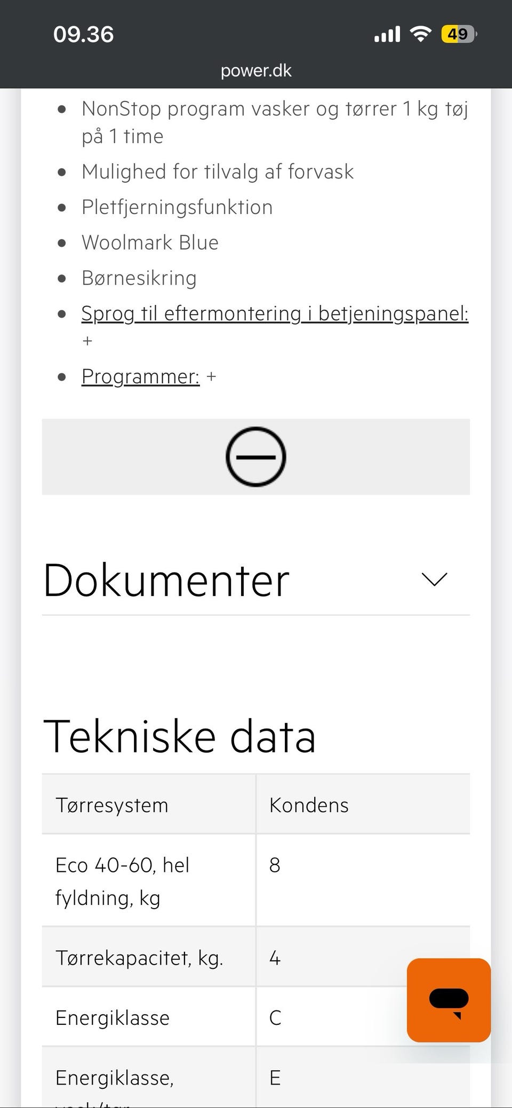The height and width of the screenshot is (1108, 512).
Task: Click the Pletfjerningsfunktion list item
Action: click(x=177, y=207)
